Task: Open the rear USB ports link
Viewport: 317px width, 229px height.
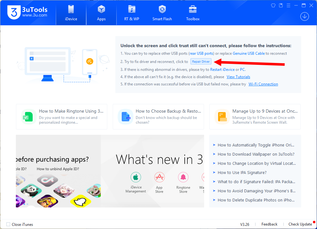Action: [x=201, y=53]
